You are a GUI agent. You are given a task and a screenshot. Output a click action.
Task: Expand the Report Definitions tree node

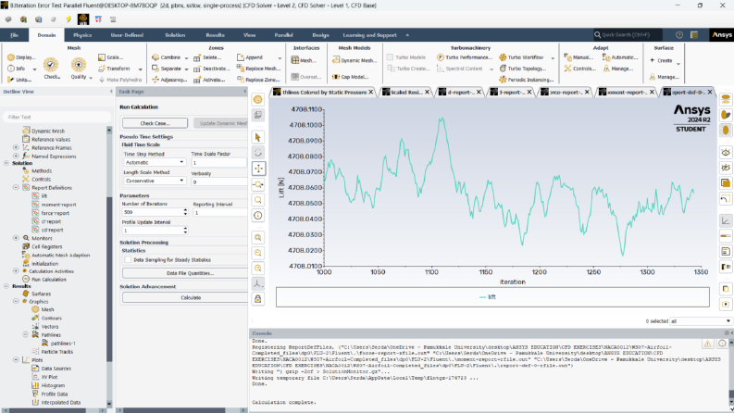pos(16,187)
